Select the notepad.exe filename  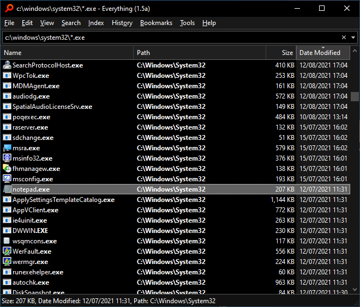(x=31, y=189)
